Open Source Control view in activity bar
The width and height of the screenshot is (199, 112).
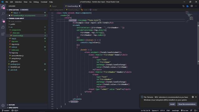coord(3,21)
